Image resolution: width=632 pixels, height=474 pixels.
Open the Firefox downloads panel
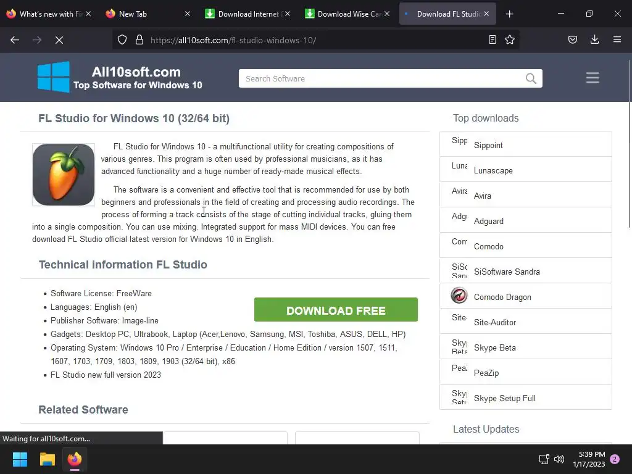click(x=594, y=40)
